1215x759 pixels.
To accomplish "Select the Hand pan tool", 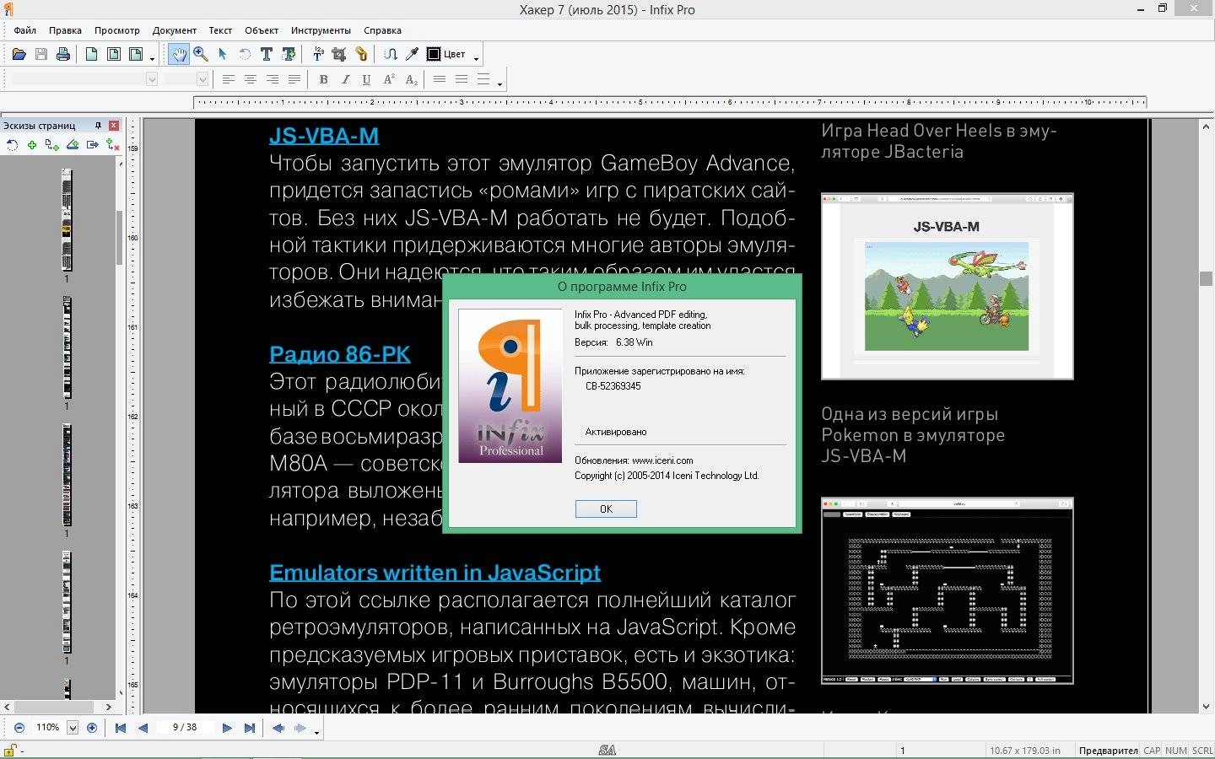I will [179, 54].
